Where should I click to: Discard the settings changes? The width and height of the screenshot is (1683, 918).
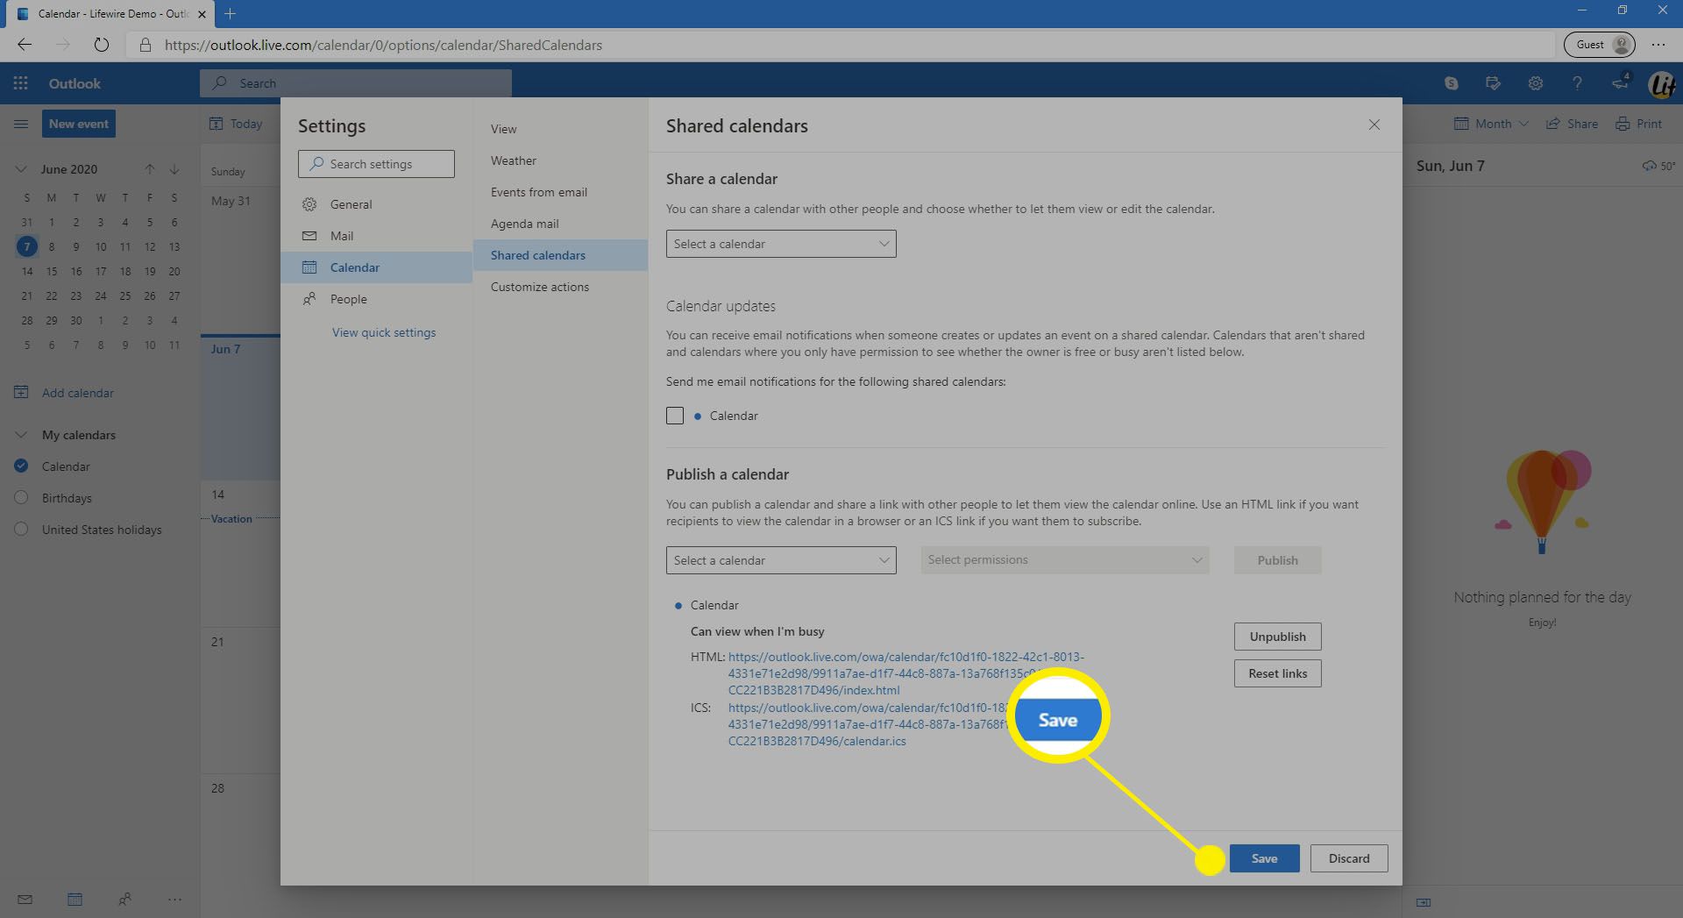1349,858
